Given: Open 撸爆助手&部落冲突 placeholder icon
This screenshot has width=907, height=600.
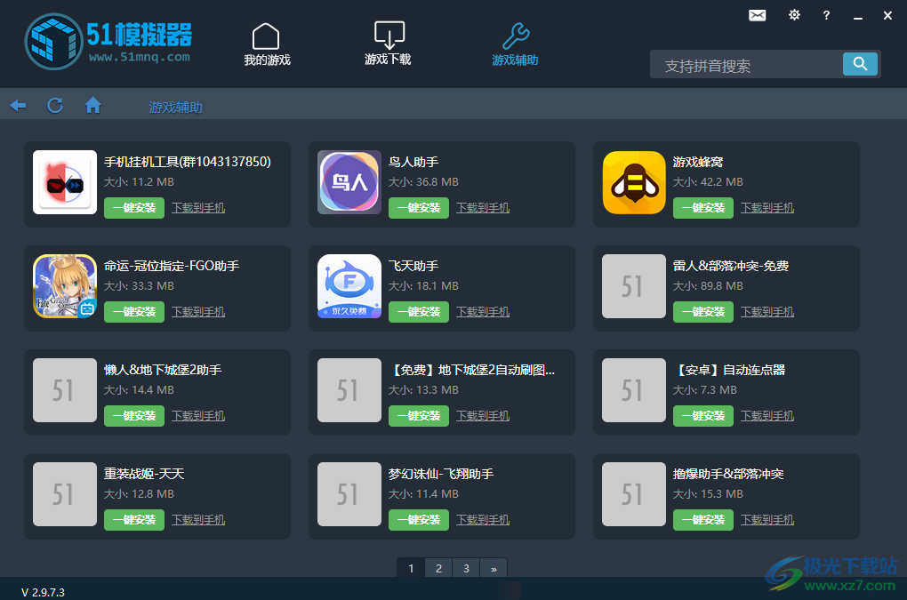Looking at the screenshot, I should (634, 494).
